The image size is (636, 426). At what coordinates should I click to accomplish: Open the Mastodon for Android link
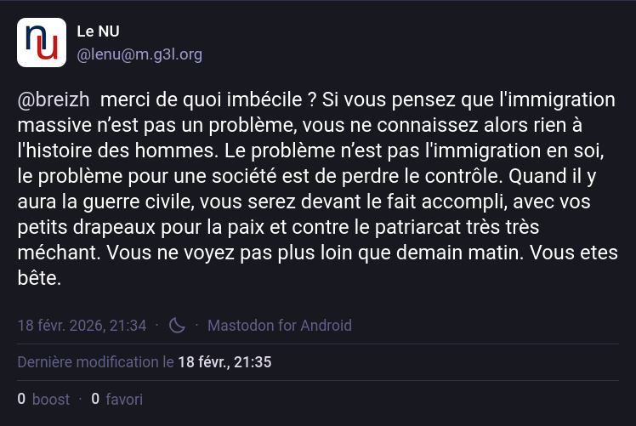279,326
